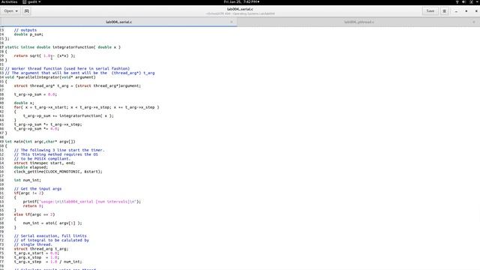Click the '// outputs' comment line
Viewport: 480px width, 270px height.
tap(25, 30)
